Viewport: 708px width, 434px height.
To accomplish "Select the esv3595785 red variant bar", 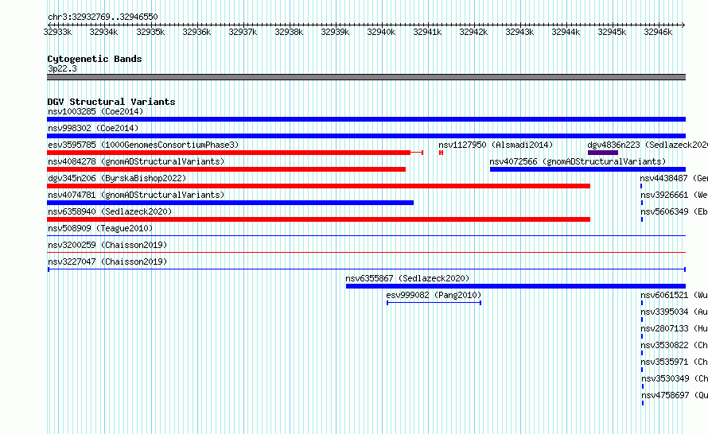I will click(235, 153).
